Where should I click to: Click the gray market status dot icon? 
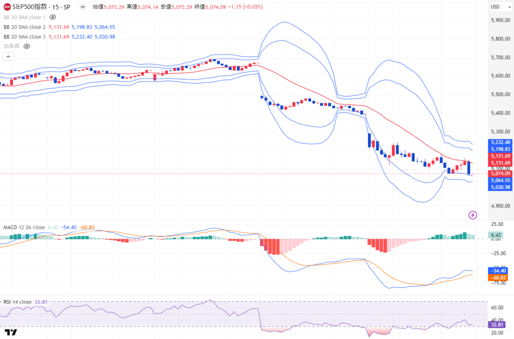point(82,8)
